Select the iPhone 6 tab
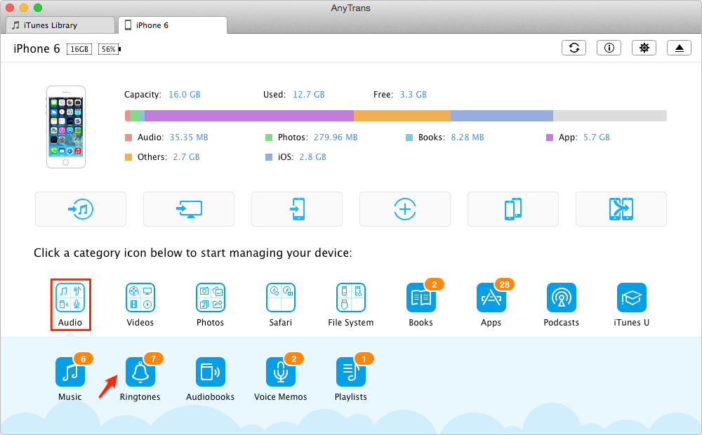 [173, 25]
